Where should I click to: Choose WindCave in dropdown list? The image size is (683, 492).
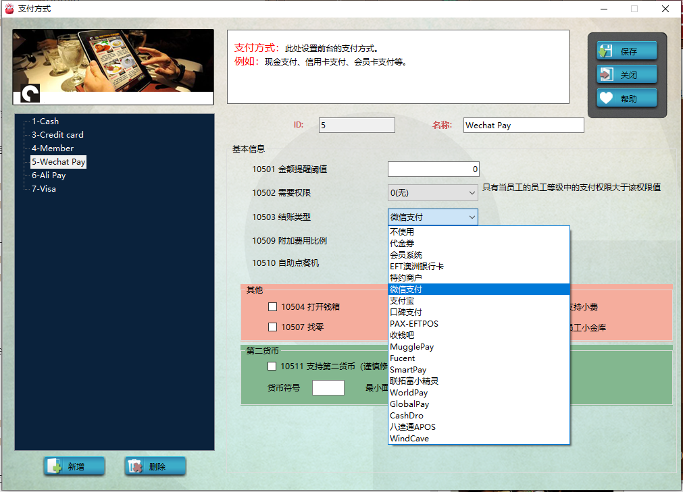coord(479,439)
